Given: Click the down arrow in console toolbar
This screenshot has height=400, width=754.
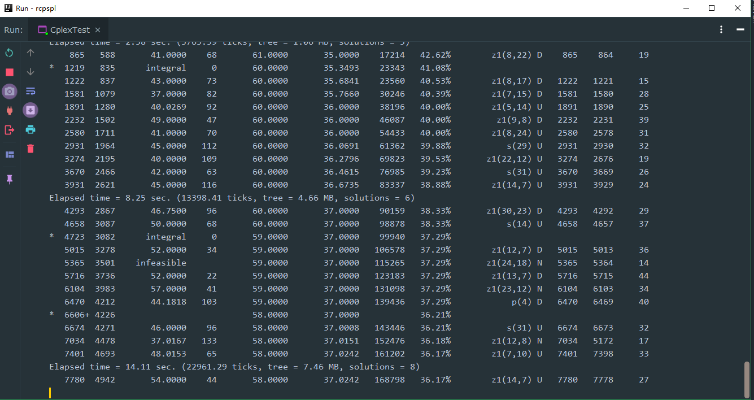Looking at the screenshot, I should coord(30,72).
